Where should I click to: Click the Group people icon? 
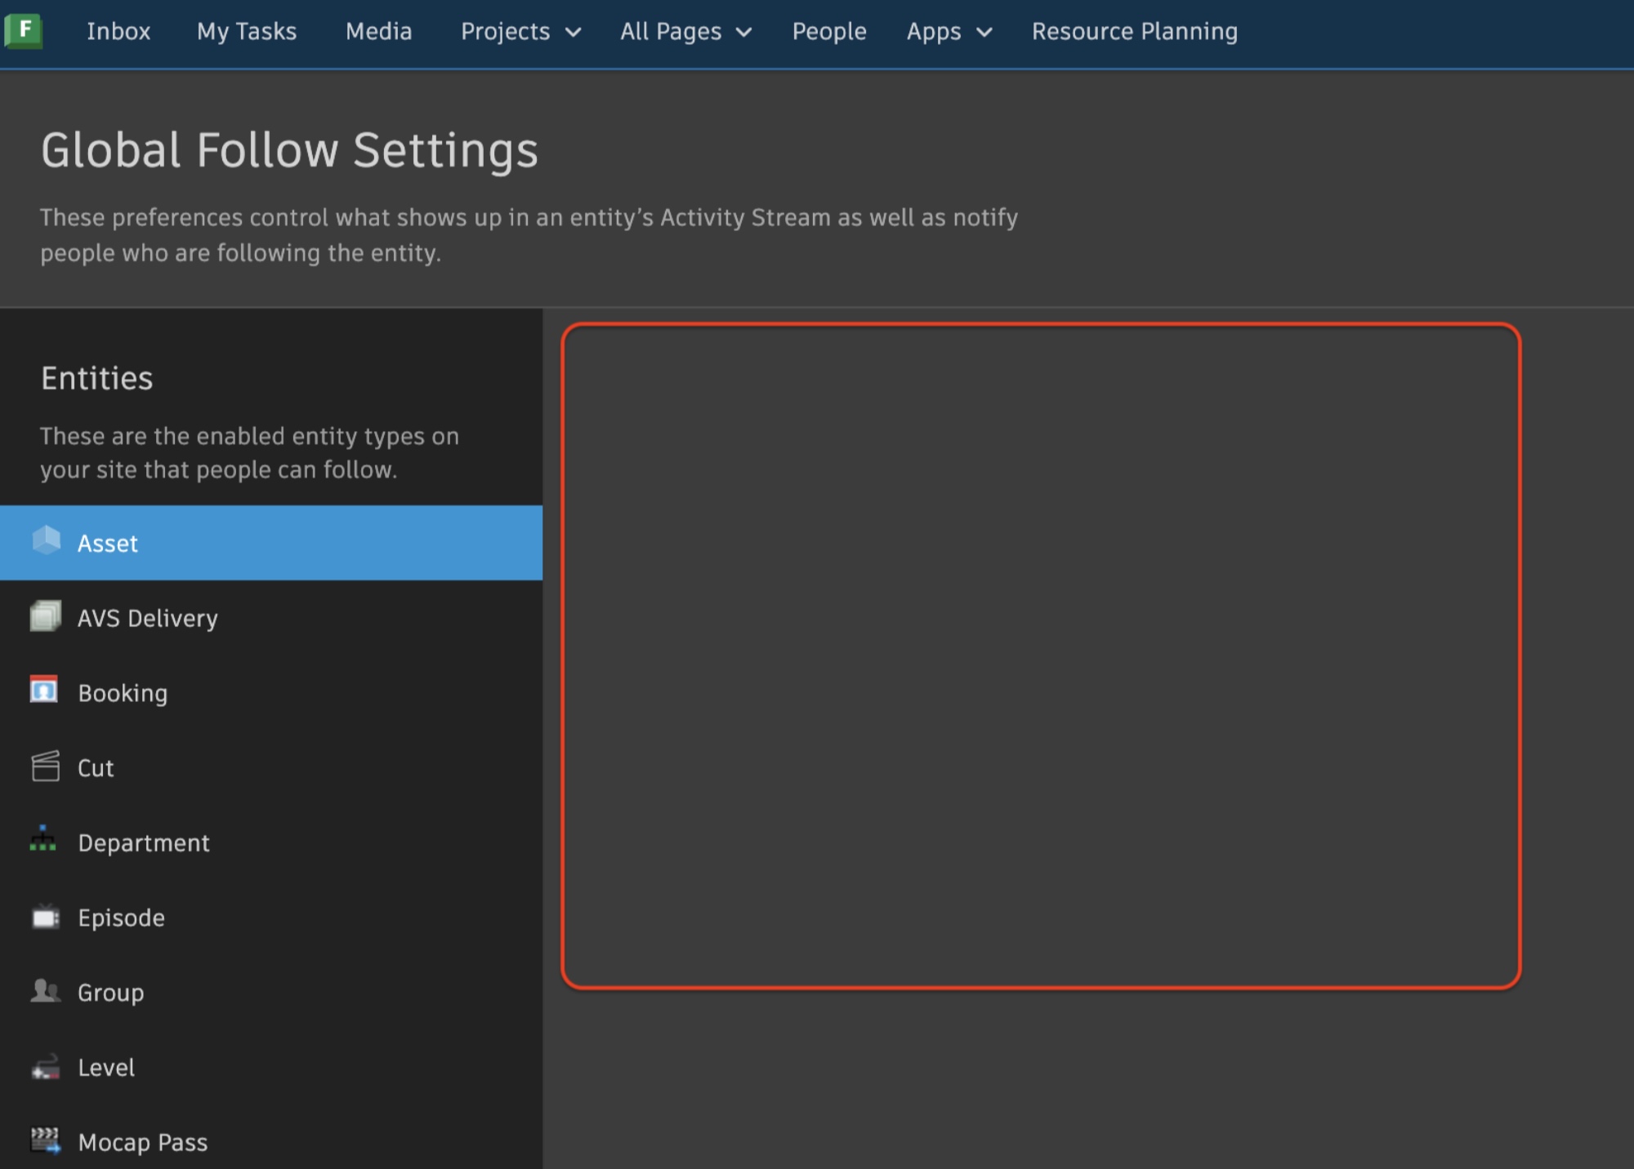point(46,992)
